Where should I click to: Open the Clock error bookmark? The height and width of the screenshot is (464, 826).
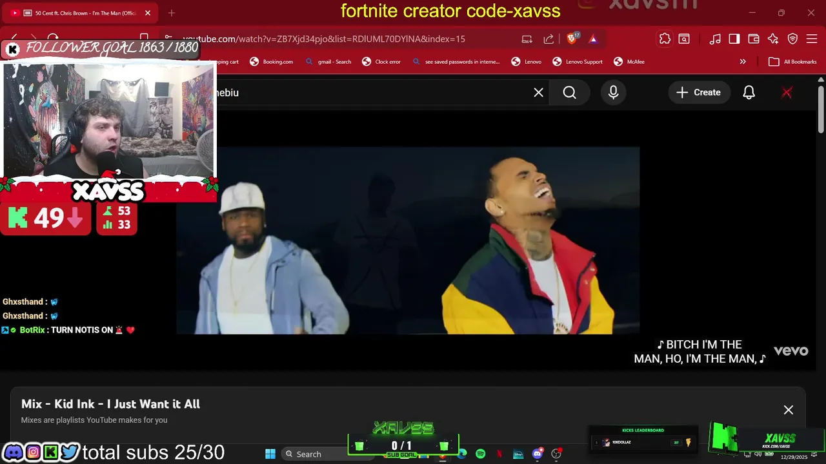coord(381,62)
